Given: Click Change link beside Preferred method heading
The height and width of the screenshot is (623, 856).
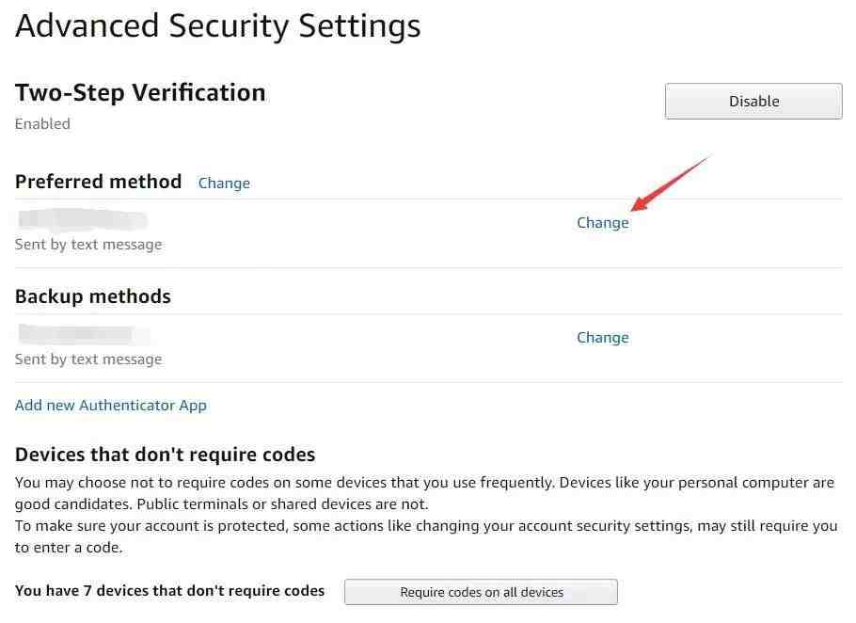Looking at the screenshot, I should pos(224,183).
